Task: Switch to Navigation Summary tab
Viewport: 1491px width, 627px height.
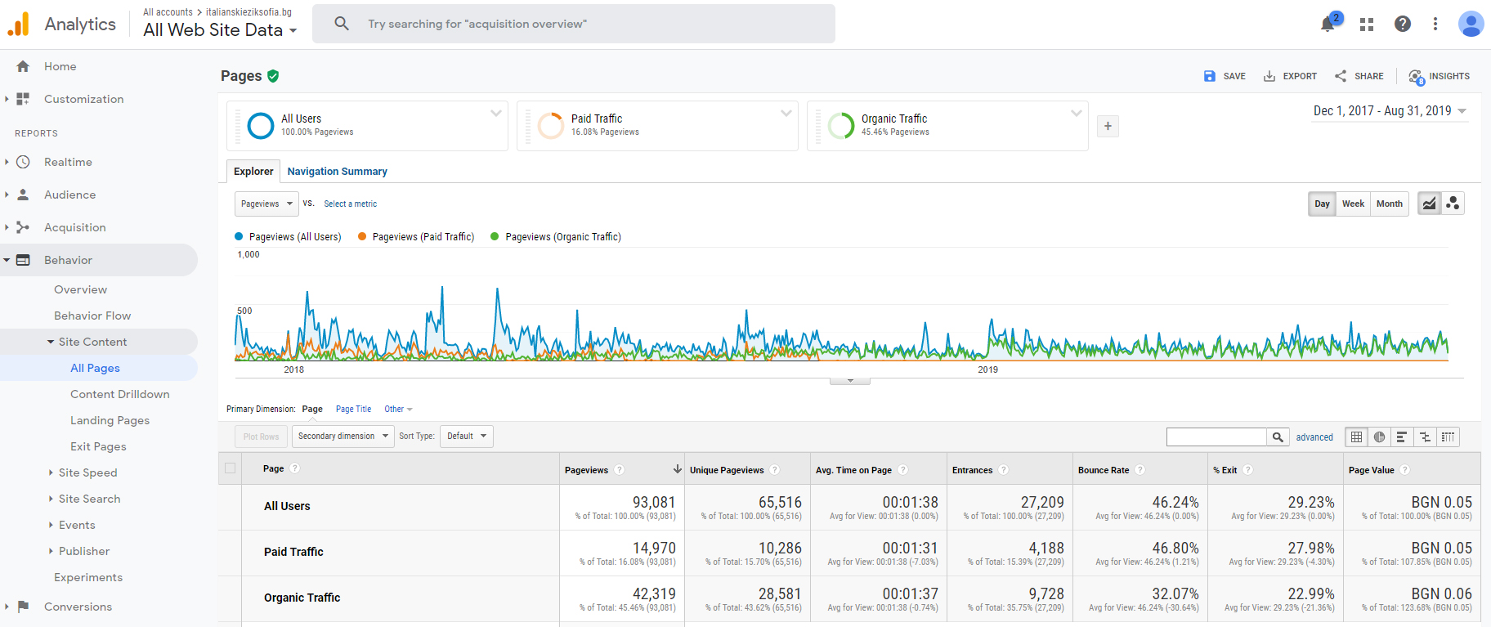Action: pyautogui.click(x=337, y=172)
